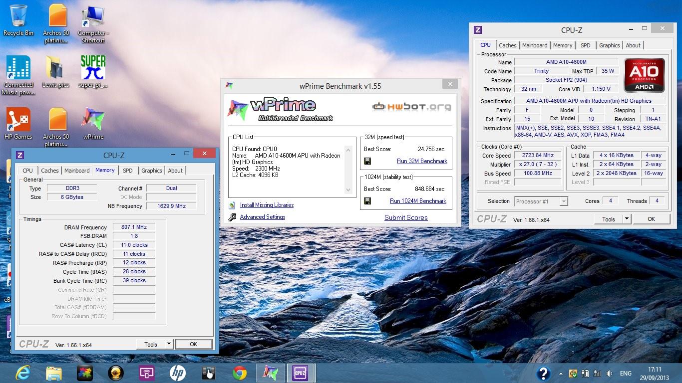This screenshot has width=682, height=383.
Task: Switch to Graphics tab in CPU-Z CPU window
Action: coord(610,45)
